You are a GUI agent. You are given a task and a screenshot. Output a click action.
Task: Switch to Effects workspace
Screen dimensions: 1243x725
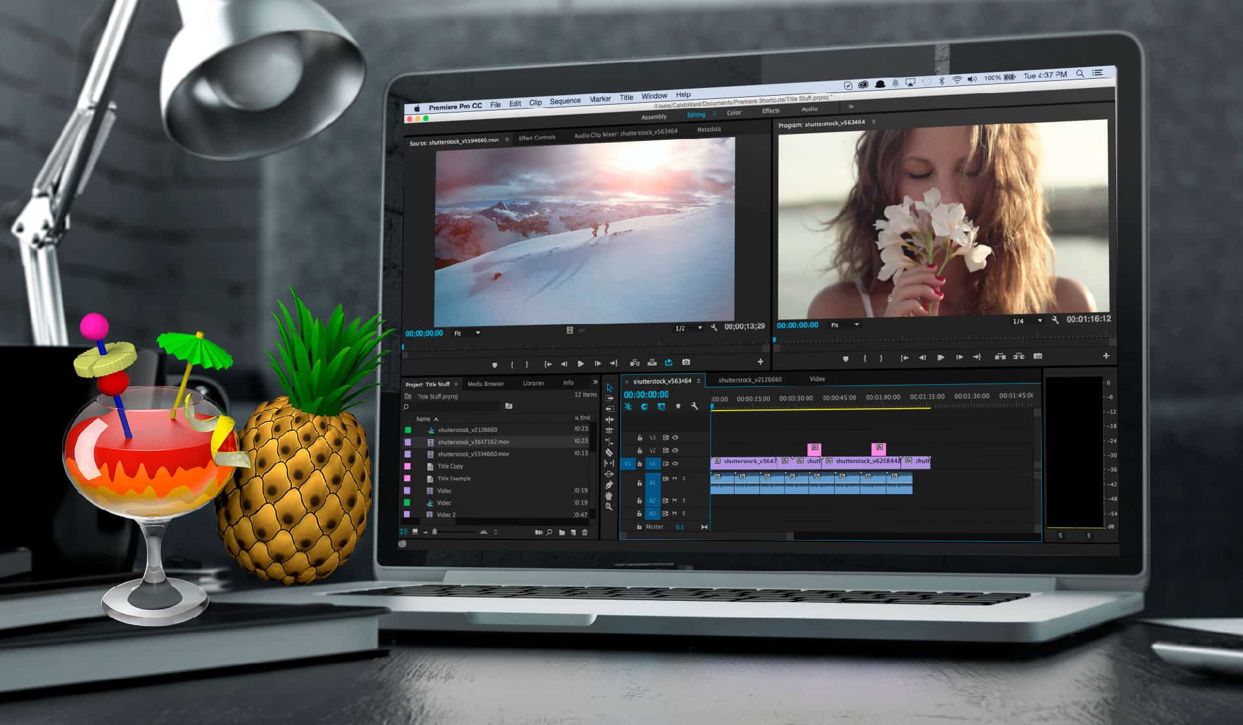[x=770, y=111]
